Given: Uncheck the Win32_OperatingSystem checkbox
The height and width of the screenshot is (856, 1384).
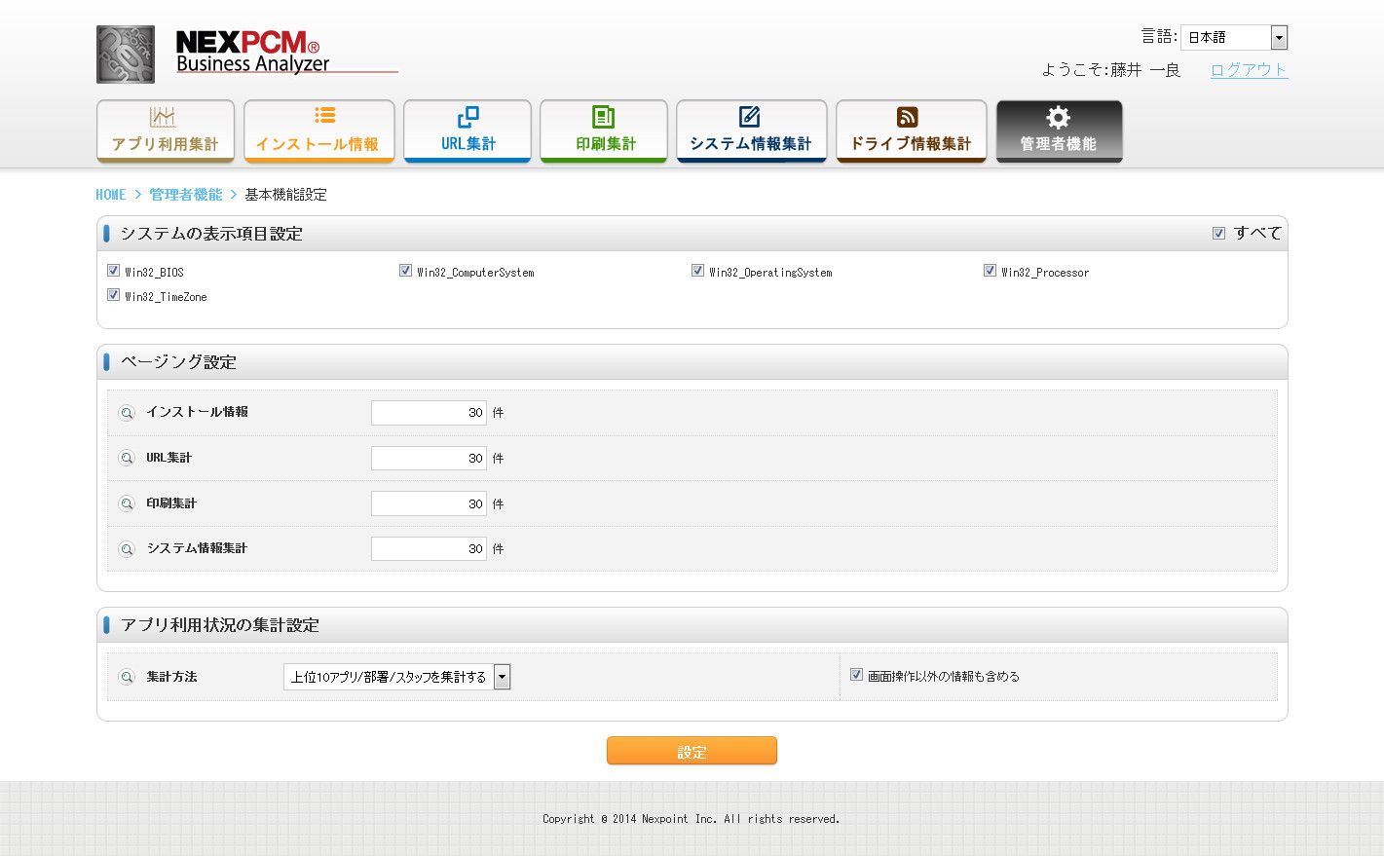Looking at the screenshot, I should tap(697, 271).
